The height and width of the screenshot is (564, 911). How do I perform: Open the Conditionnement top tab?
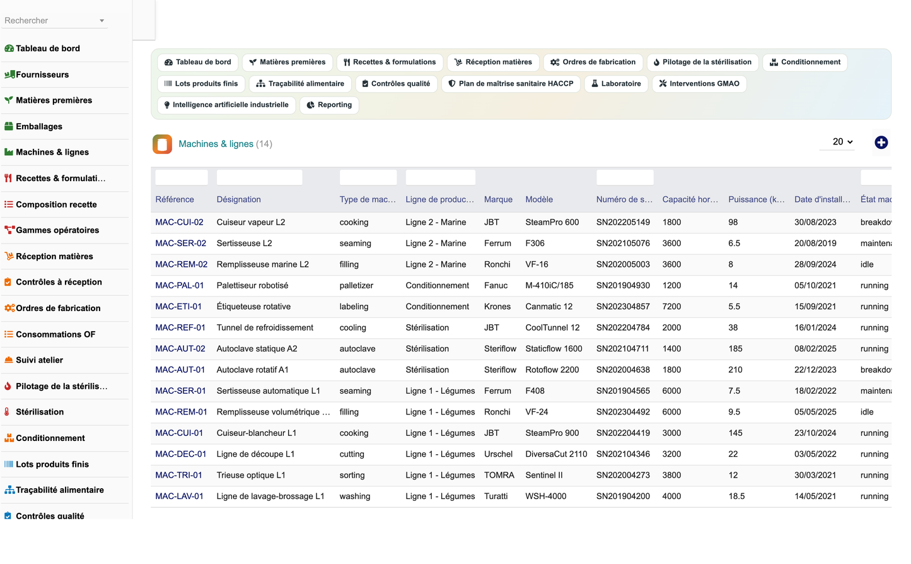[805, 62]
